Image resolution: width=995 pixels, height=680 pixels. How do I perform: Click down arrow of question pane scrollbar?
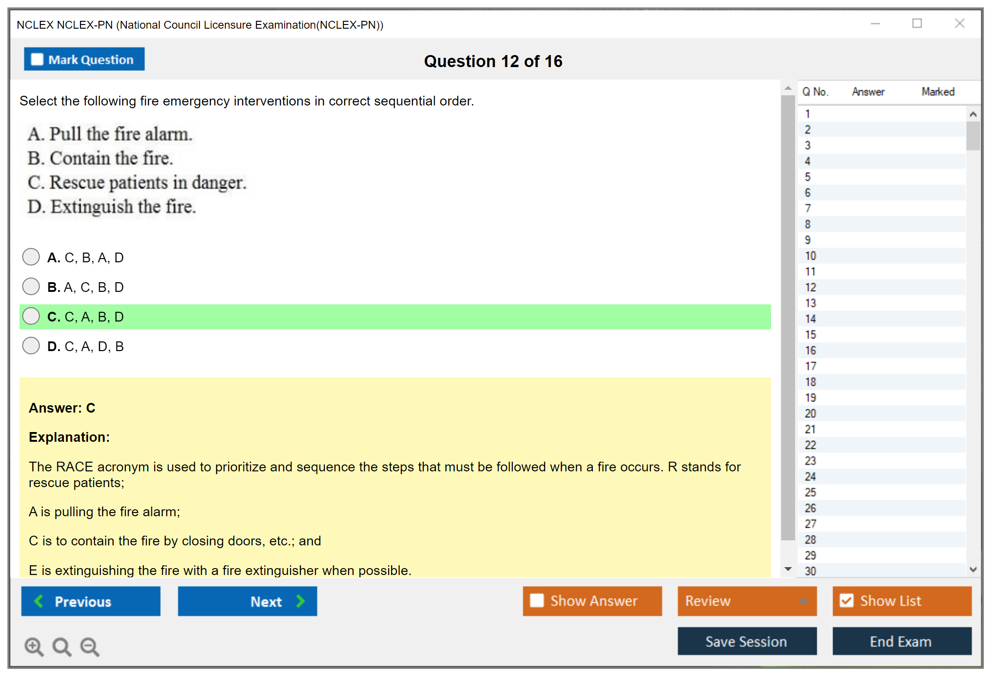[x=788, y=569]
